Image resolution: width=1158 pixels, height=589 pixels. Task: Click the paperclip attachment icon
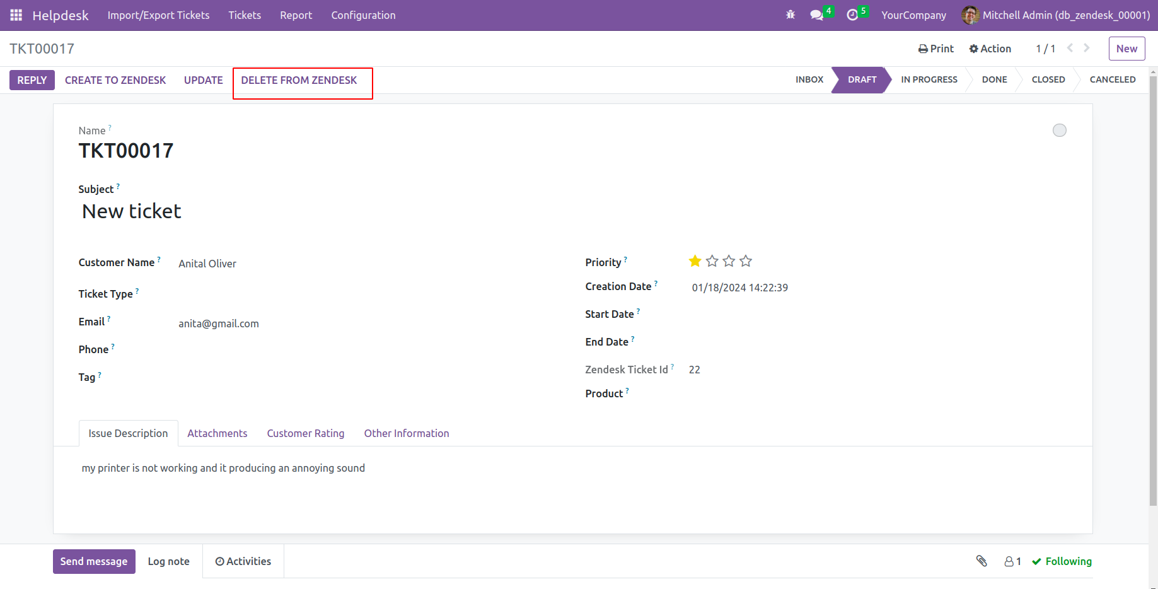[981, 561]
